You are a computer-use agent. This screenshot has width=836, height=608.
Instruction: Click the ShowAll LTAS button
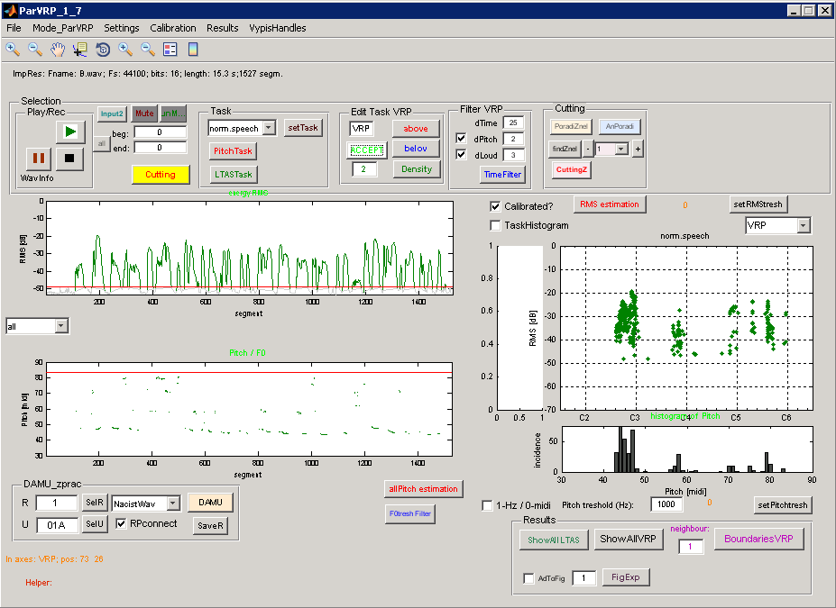(x=554, y=540)
